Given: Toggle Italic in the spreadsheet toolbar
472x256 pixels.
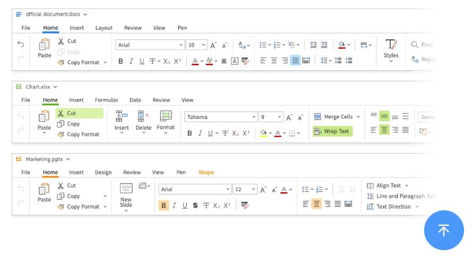Looking at the screenshot, I should coord(200,133).
